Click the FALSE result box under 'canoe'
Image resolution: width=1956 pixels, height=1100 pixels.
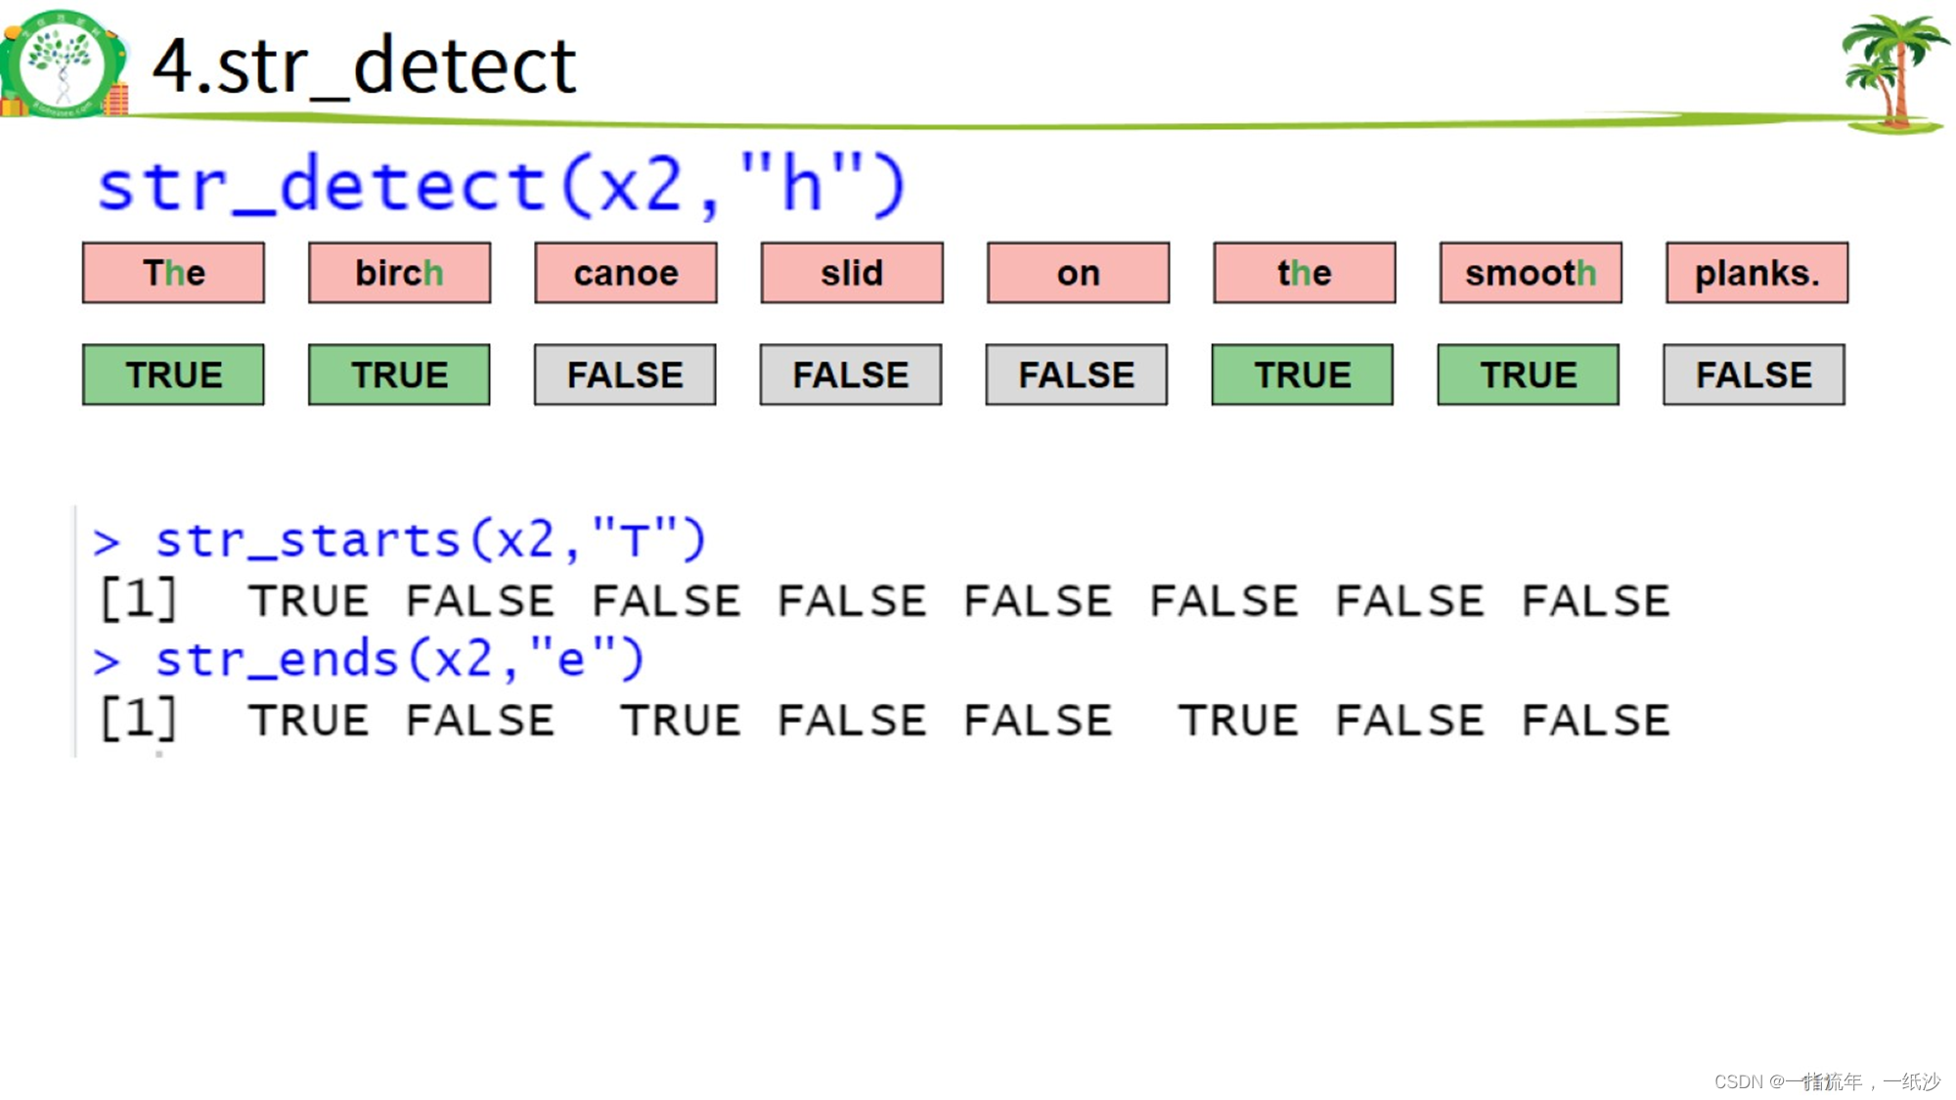(625, 374)
